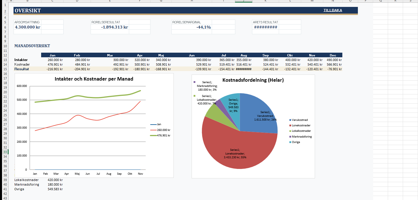Screen dimensions: 418x200
Task: Select the row 33 header
Action: pyautogui.click(x=4, y=152)
